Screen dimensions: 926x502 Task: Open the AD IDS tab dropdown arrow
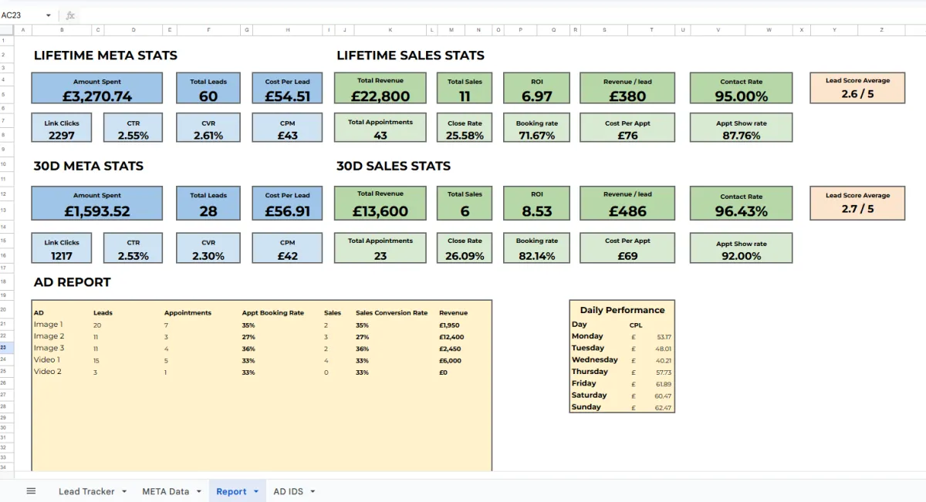click(x=313, y=492)
